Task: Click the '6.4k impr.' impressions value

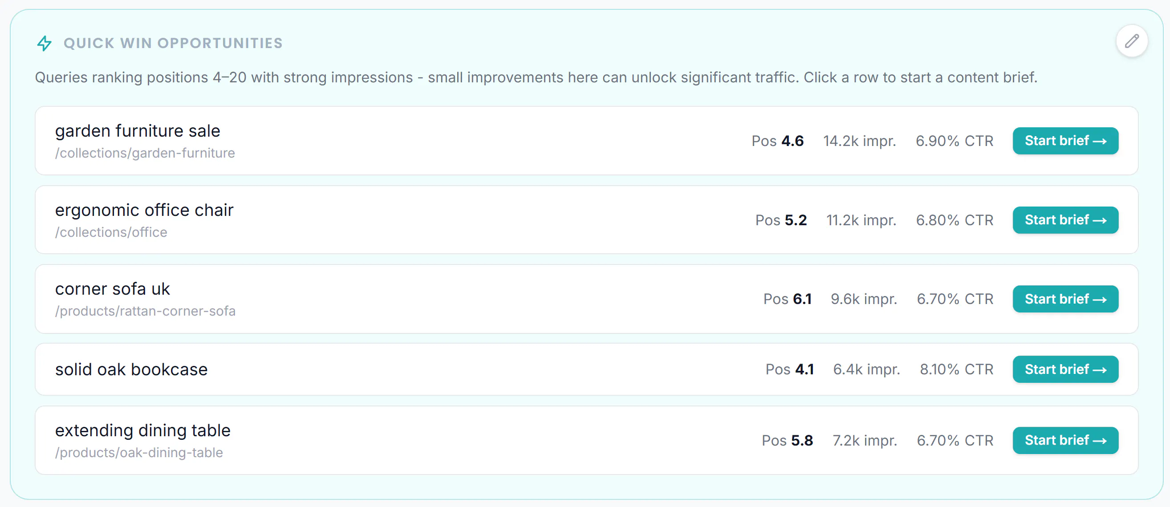Action: [867, 369]
